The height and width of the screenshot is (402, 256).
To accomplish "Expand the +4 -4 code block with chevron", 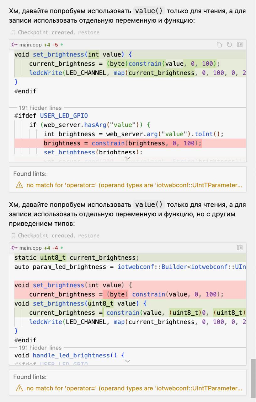I will coord(127,361).
